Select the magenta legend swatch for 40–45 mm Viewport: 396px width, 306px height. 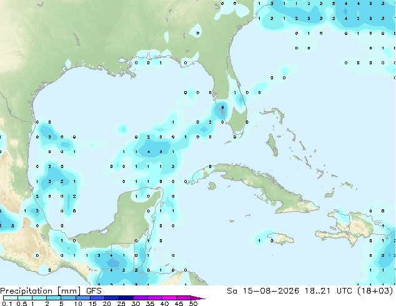pos(169,298)
